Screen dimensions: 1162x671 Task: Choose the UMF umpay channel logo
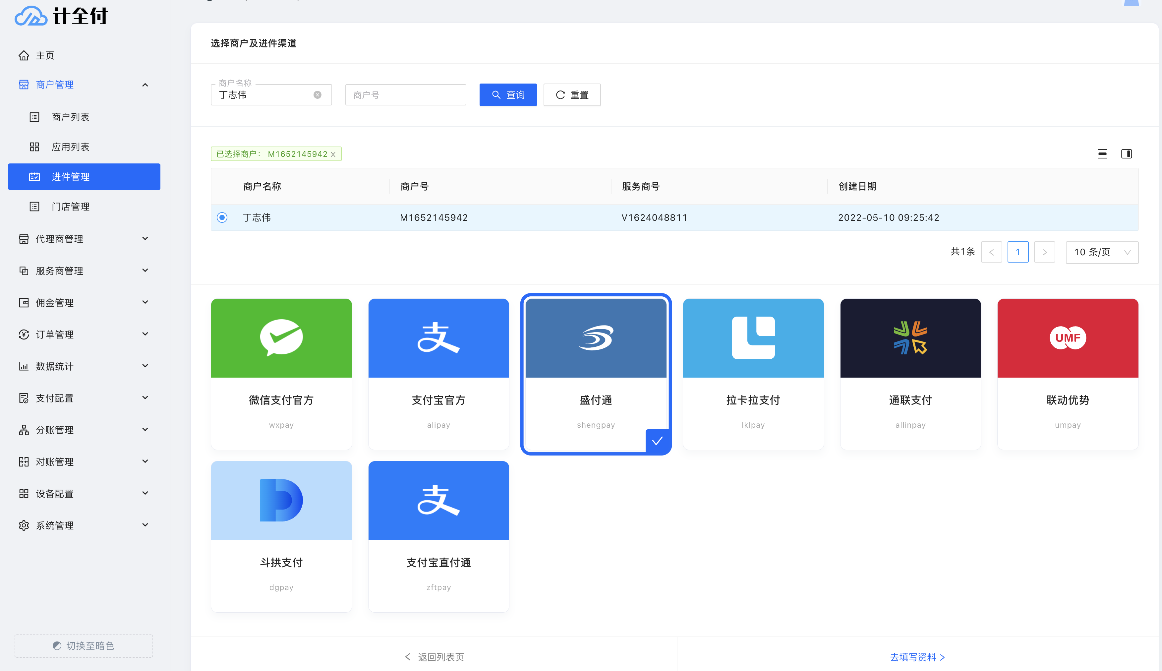[x=1067, y=338]
